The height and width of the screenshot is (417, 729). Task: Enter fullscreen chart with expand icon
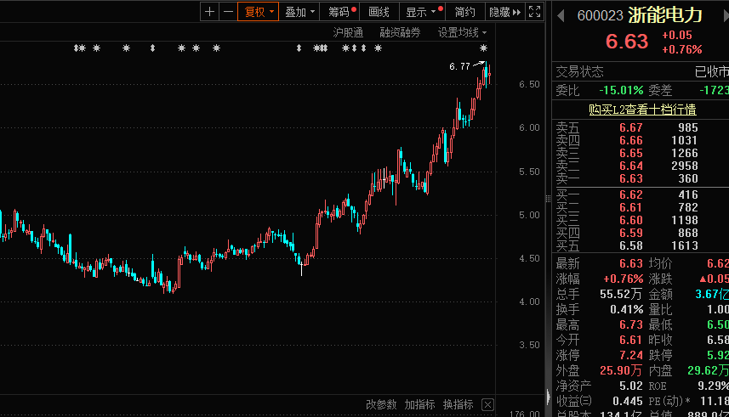[534, 12]
